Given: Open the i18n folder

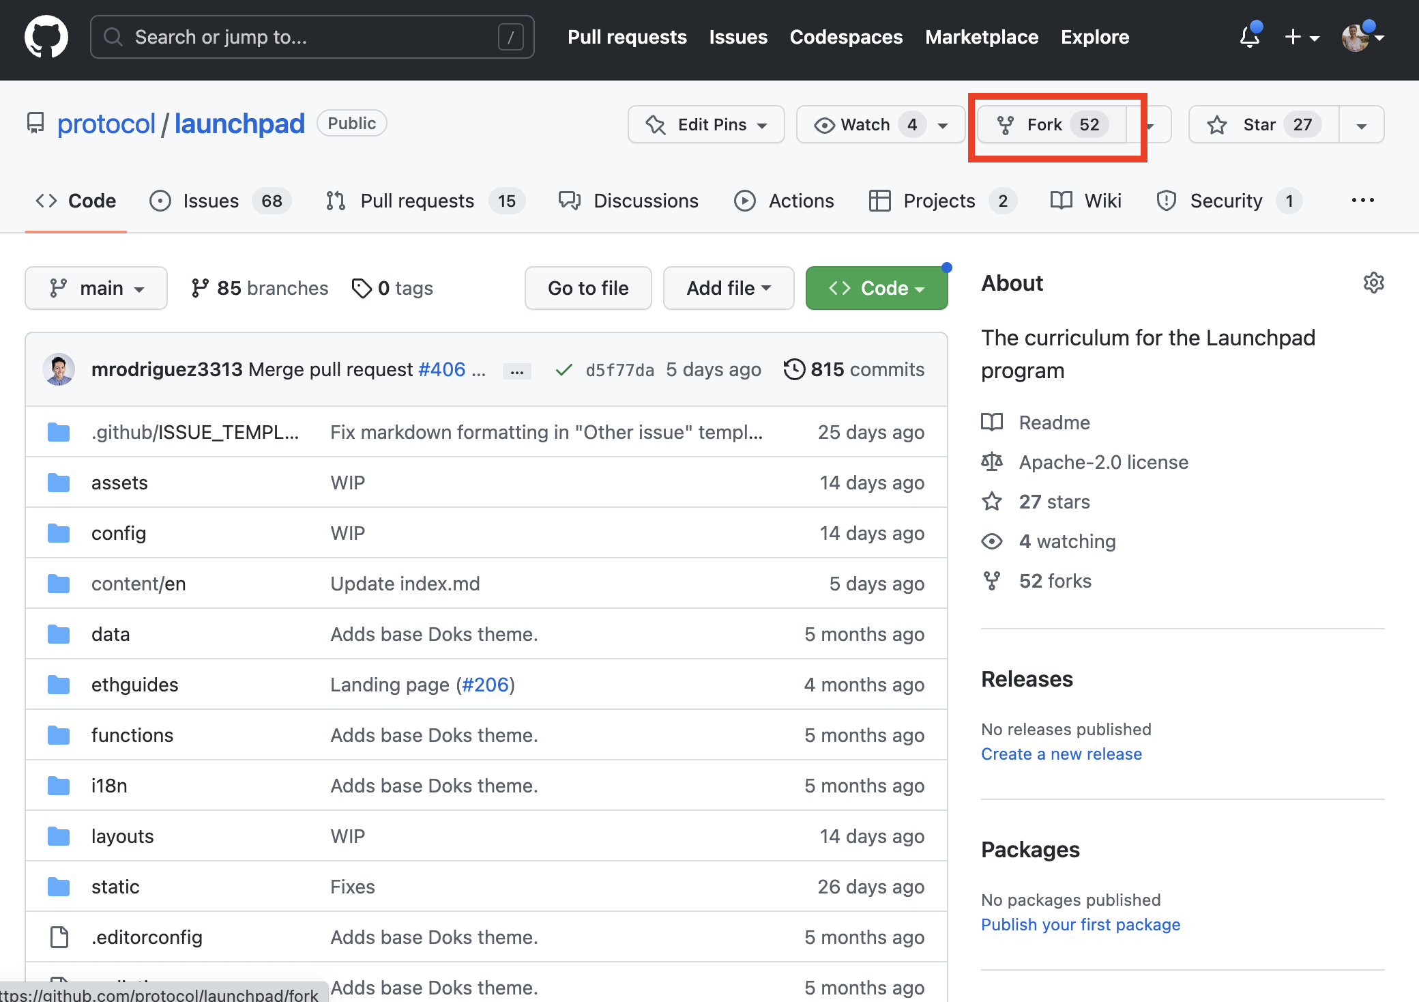Looking at the screenshot, I should [109, 786].
